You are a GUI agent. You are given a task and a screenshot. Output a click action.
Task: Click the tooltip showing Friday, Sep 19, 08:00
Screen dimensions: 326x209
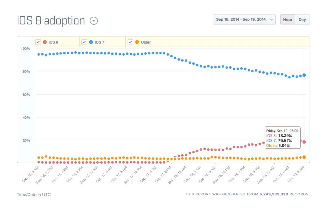coord(283,138)
